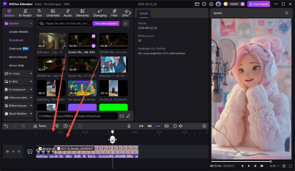Open Meine Presets in sidebar
Image resolution: width=295 pixels, height=171 pixels.
18,57
